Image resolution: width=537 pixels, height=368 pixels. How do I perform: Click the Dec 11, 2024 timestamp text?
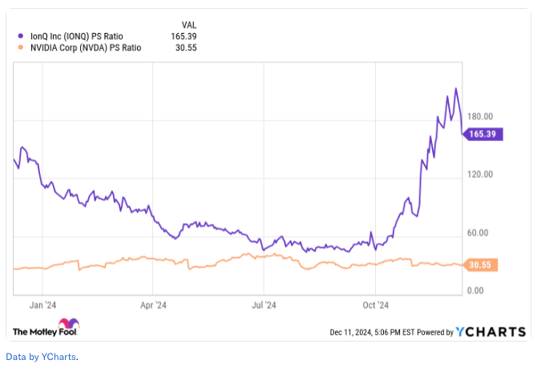click(x=372, y=333)
